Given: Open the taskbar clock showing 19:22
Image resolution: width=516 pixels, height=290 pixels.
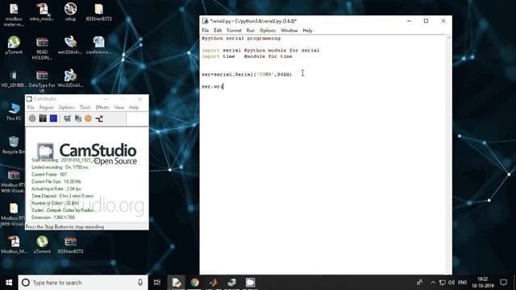Looking at the screenshot, I should pyautogui.click(x=483, y=283).
